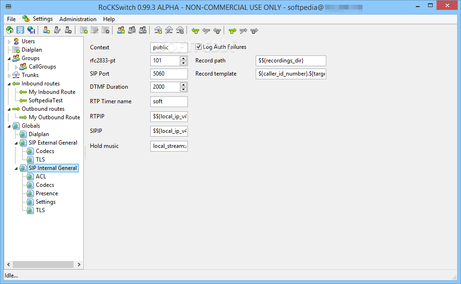Expand the Trunks tree node
Screen dimensions: 461x284
click(x=9, y=76)
